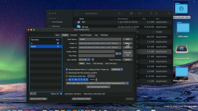198x111 pixels.
Task: Open the filter & operator dropdown
Action: pos(118,54)
